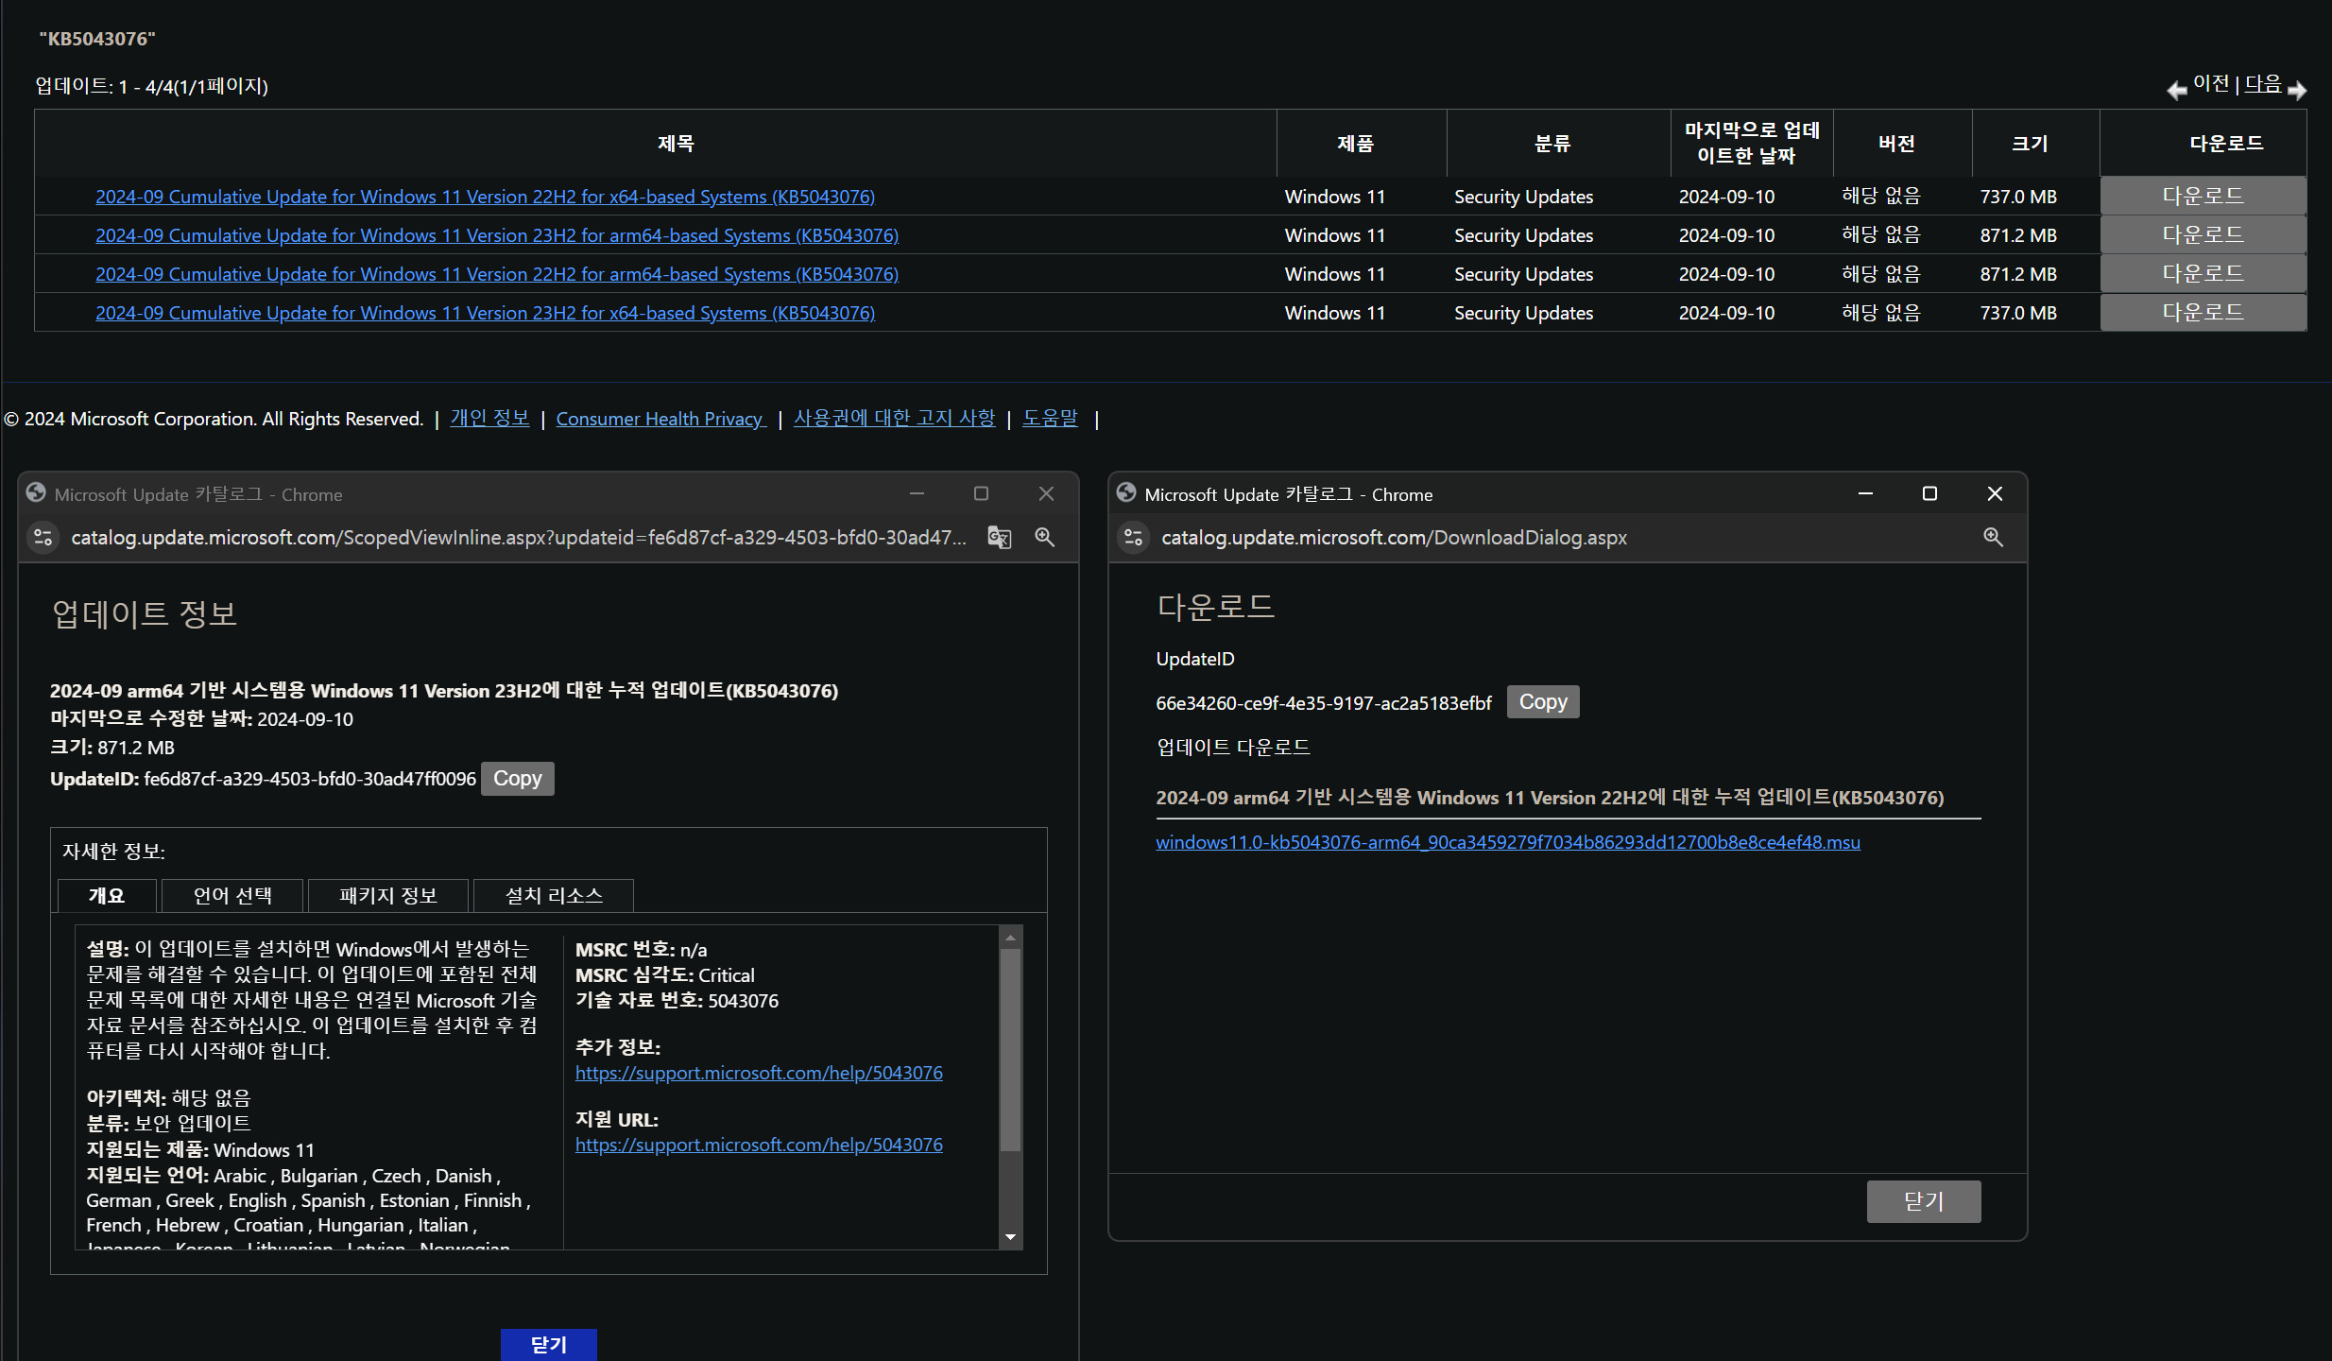Click 이전 pagination link
The height and width of the screenshot is (1361, 2332).
click(2211, 84)
